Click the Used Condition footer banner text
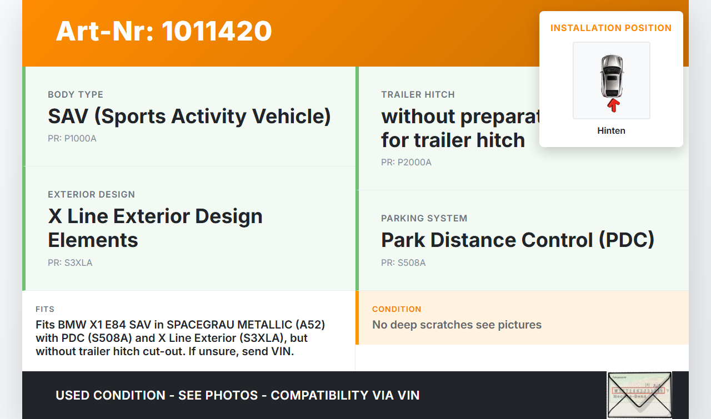Viewport: 711px width, 419px height. click(237, 395)
